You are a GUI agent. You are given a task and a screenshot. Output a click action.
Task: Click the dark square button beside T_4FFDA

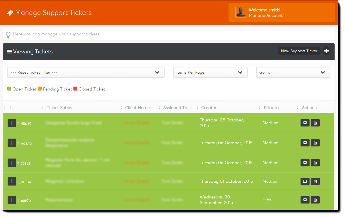pos(12,181)
